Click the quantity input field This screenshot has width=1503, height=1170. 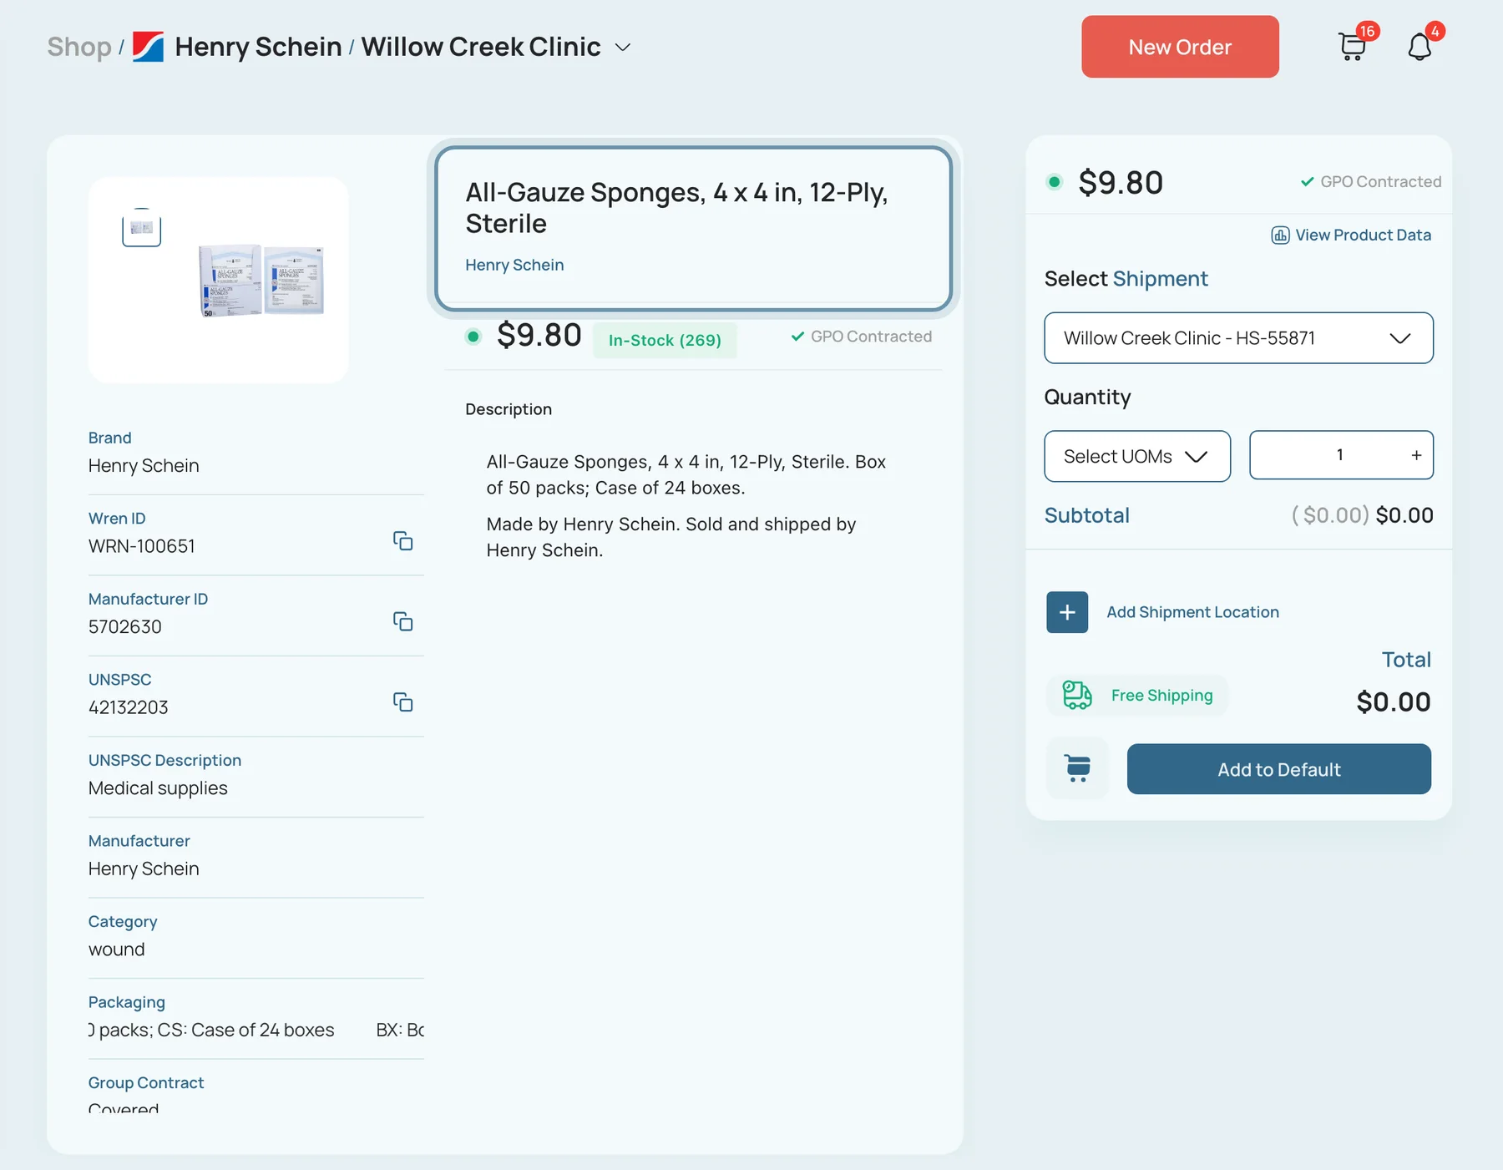point(1339,455)
